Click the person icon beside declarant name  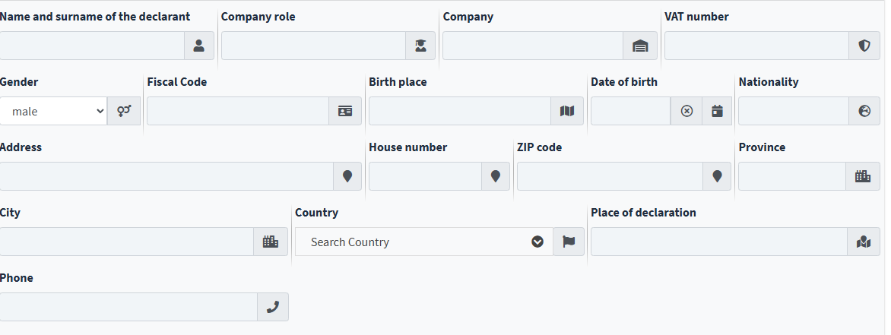(x=199, y=46)
